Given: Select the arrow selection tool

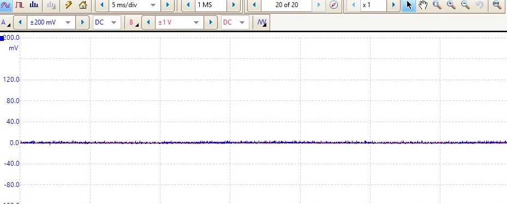Looking at the screenshot, I should (x=409, y=5).
